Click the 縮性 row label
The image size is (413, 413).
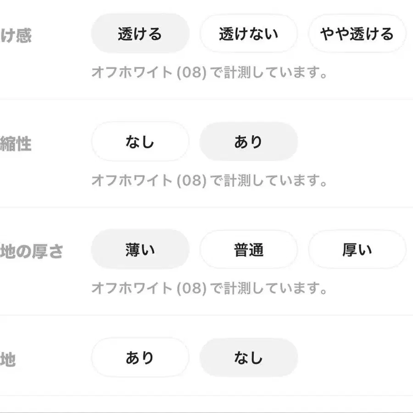click(16, 144)
